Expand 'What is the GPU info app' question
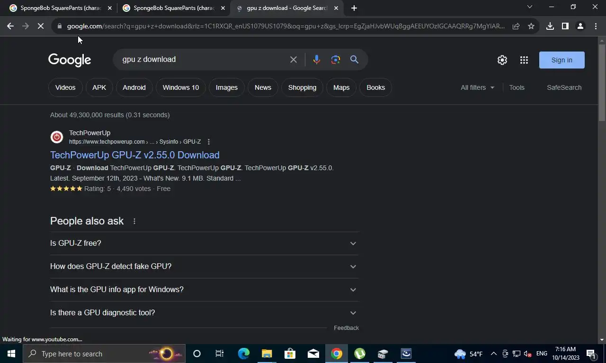Viewport: 606px width, 363px height. (204, 290)
